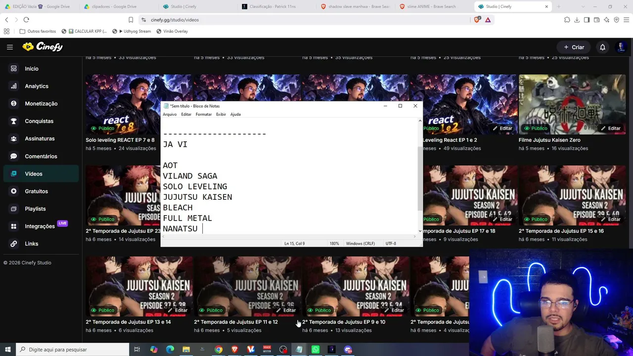Click the Windows taskbar search box
The image size is (633, 356).
coord(73,350)
